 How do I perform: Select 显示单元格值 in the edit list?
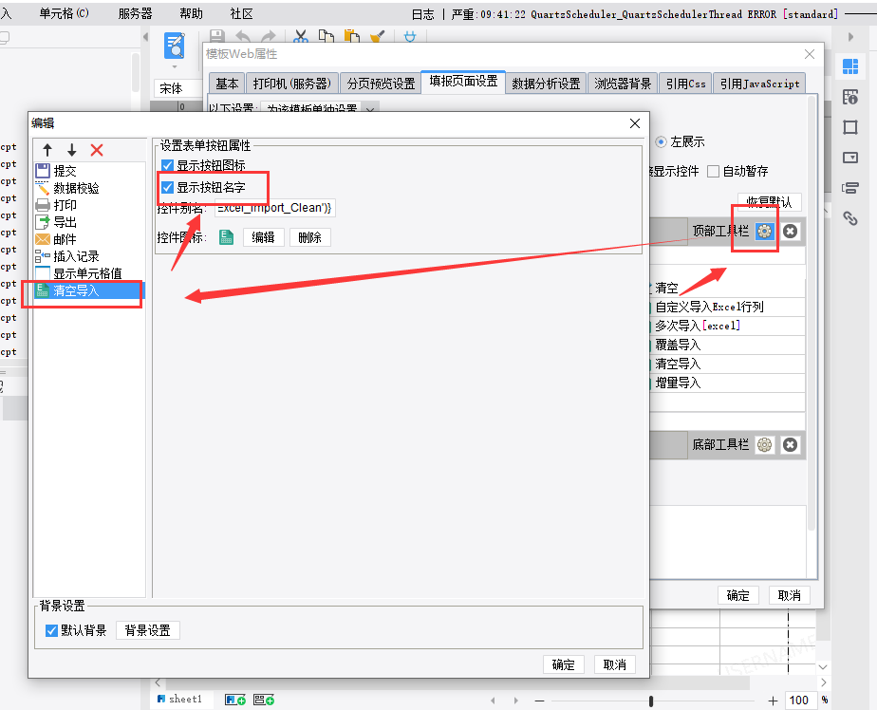pos(89,273)
